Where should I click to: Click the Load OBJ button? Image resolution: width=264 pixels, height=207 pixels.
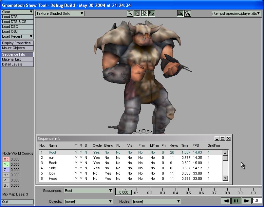17,31
